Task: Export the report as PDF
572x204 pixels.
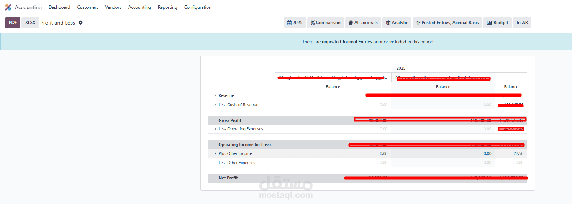Action: pyautogui.click(x=13, y=23)
